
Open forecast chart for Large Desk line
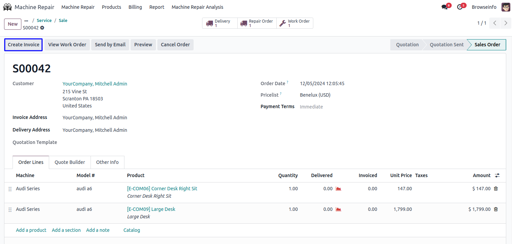coord(338,209)
